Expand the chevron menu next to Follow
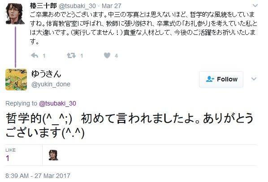Screen dimensions: 268x182 click(x=254, y=79)
